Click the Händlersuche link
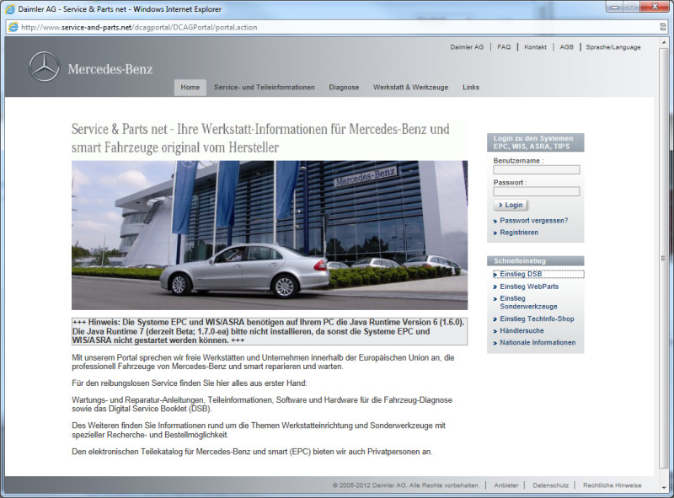The height and width of the screenshot is (498, 674). click(522, 331)
